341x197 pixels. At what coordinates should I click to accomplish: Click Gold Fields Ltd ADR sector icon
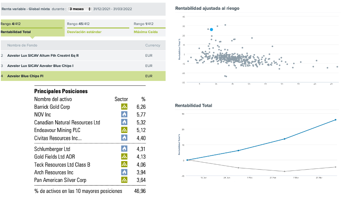(x=124, y=157)
